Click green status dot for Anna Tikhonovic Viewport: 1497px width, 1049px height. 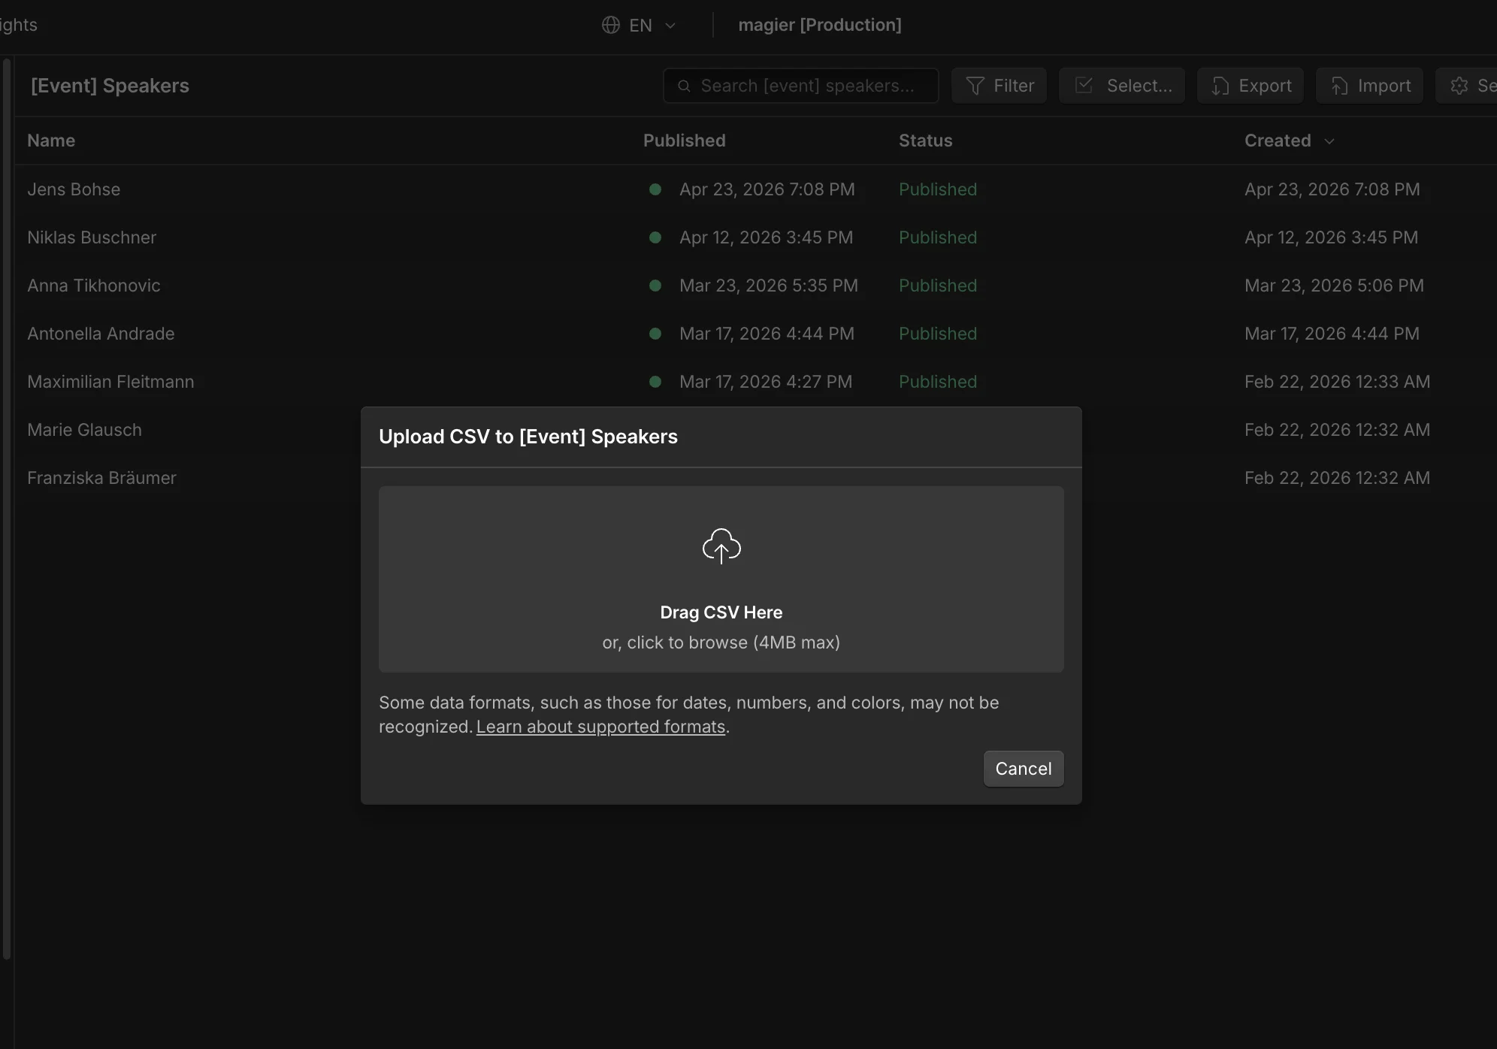[655, 286]
